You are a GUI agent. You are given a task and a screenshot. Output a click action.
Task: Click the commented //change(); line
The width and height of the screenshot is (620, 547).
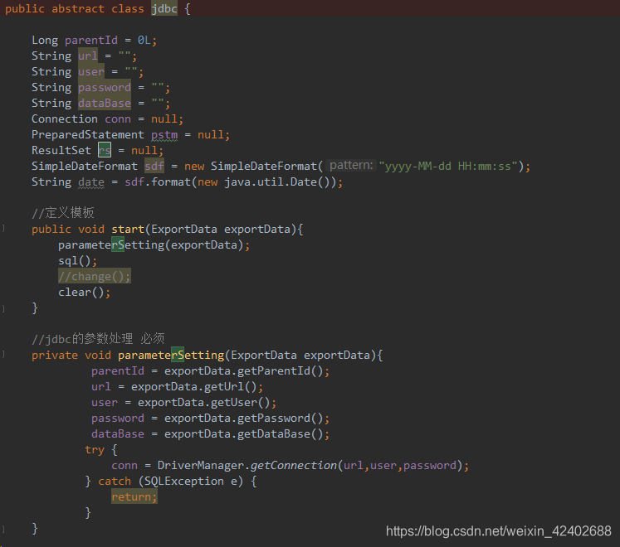tap(95, 276)
